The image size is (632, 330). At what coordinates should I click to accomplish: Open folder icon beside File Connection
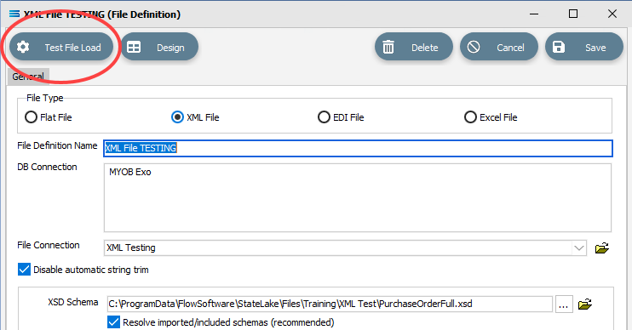(602, 247)
